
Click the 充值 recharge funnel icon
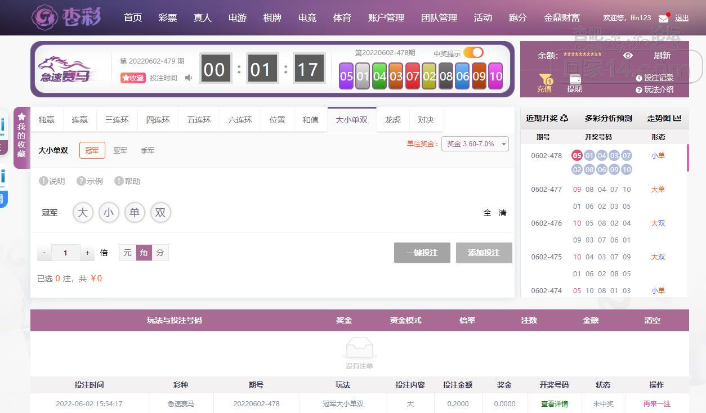545,80
